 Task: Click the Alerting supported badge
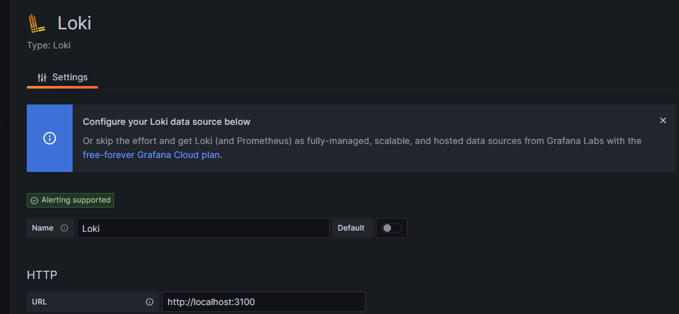point(71,200)
